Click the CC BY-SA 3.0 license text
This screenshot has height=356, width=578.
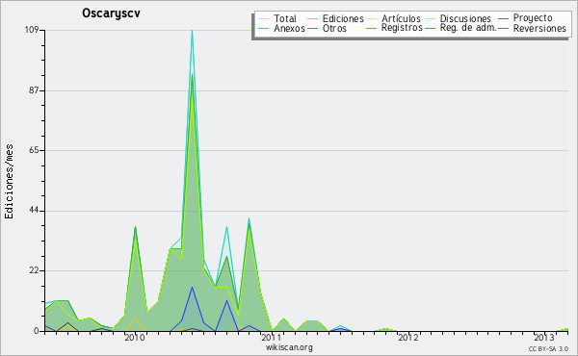[548, 349]
